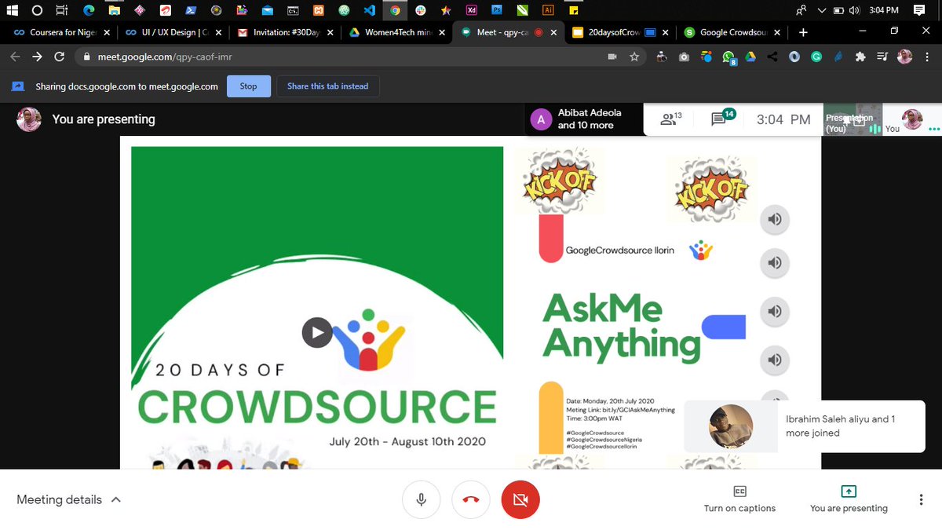The image size is (942, 530).
Task: Click the camera permission icon in address bar
Action: click(612, 57)
